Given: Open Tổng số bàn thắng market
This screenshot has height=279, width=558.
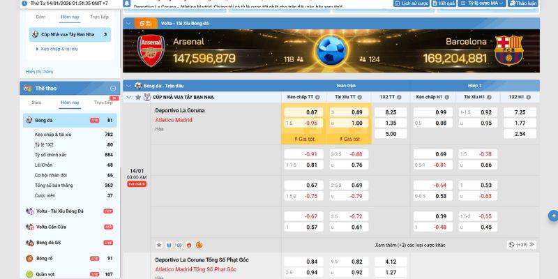Looking at the screenshot, I should pyautogui.click(x=74, y=185).
